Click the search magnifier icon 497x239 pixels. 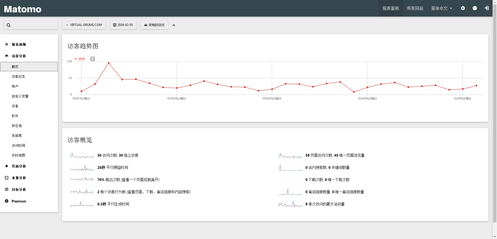(x=9, y=25)
